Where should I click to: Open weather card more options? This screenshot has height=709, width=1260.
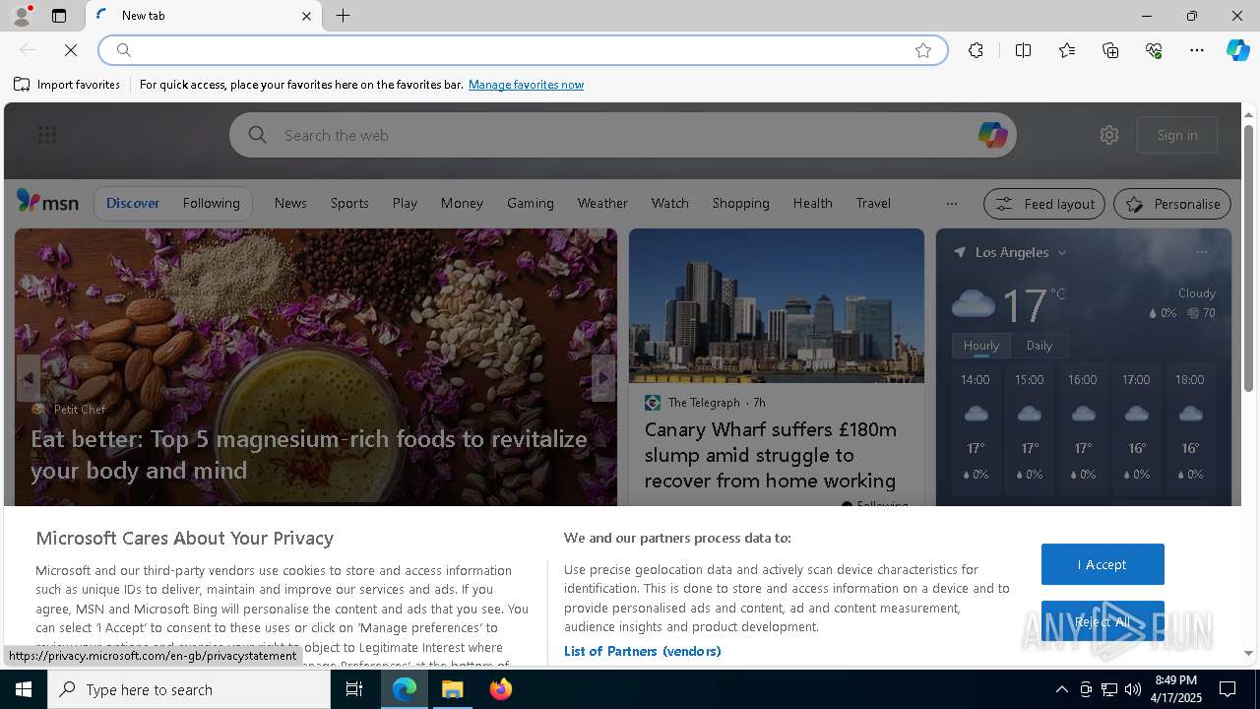(1202, 252)
